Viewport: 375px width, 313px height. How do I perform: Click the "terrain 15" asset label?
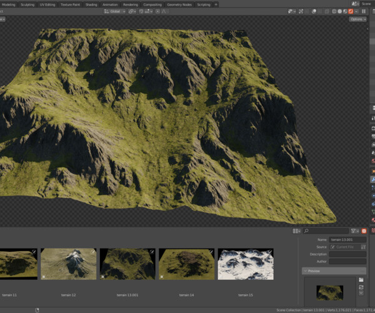tap(246, 295)
